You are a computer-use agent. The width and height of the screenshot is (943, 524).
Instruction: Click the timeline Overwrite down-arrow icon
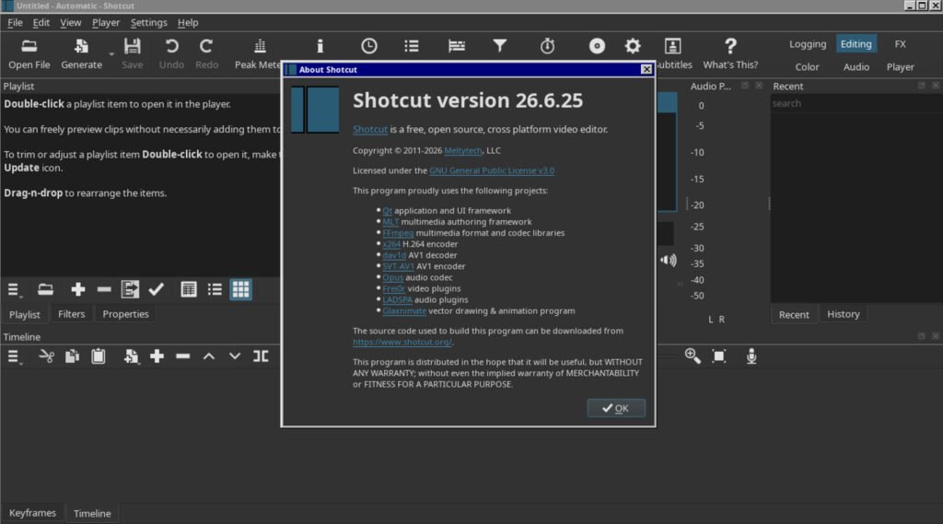pyautogui.click(x=235, y=356)
